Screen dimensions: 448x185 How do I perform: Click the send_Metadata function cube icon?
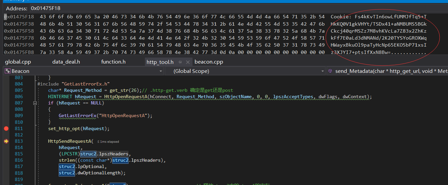point(330,71)
